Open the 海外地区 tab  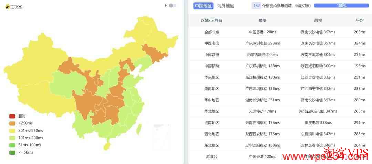(x=226, y=6)
